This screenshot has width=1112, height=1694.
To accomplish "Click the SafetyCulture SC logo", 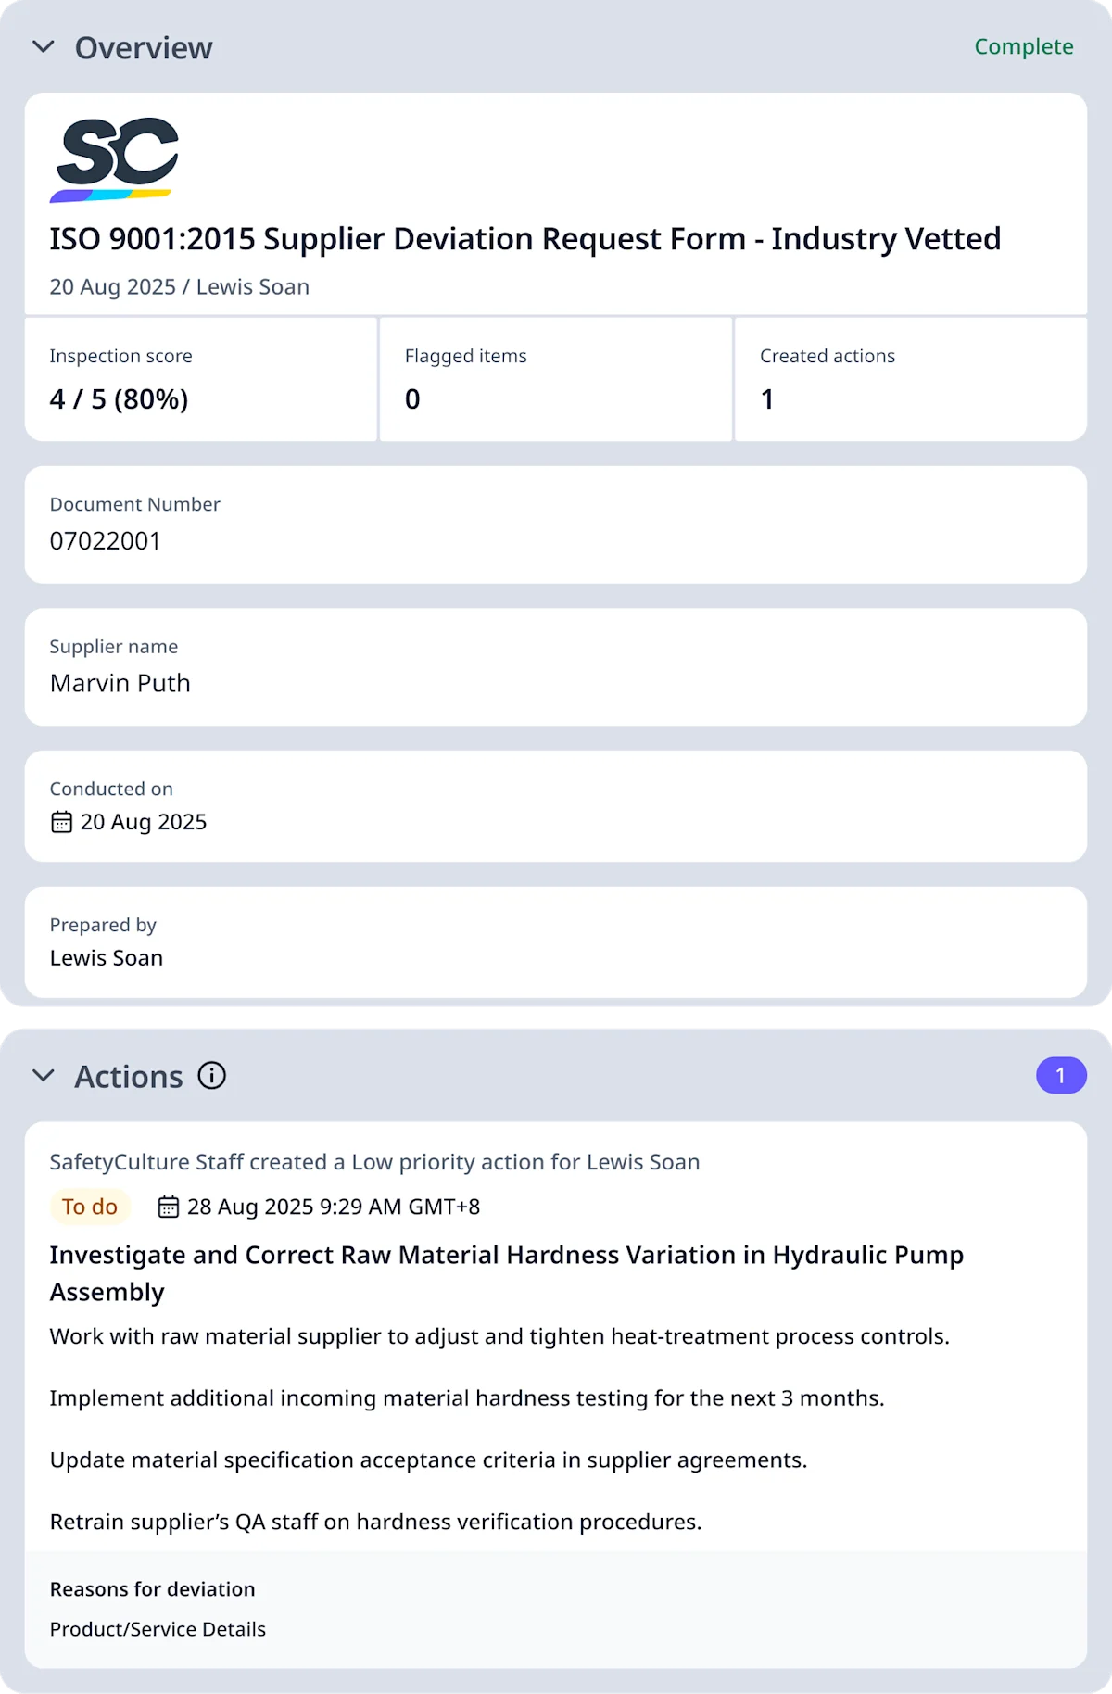I will click(114, 159).
